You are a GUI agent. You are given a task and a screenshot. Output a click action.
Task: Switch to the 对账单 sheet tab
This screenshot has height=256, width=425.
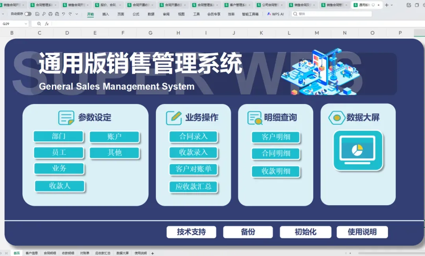point(85,253)
